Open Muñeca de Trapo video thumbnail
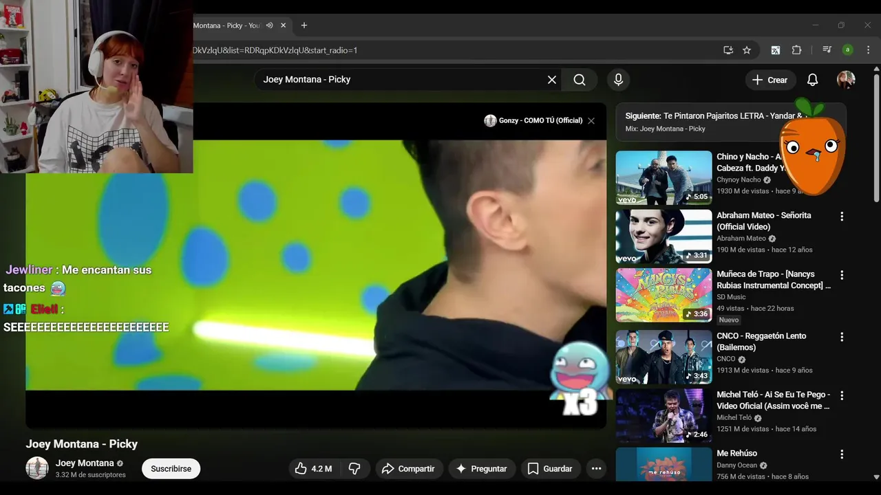 [x=664, y=296]
